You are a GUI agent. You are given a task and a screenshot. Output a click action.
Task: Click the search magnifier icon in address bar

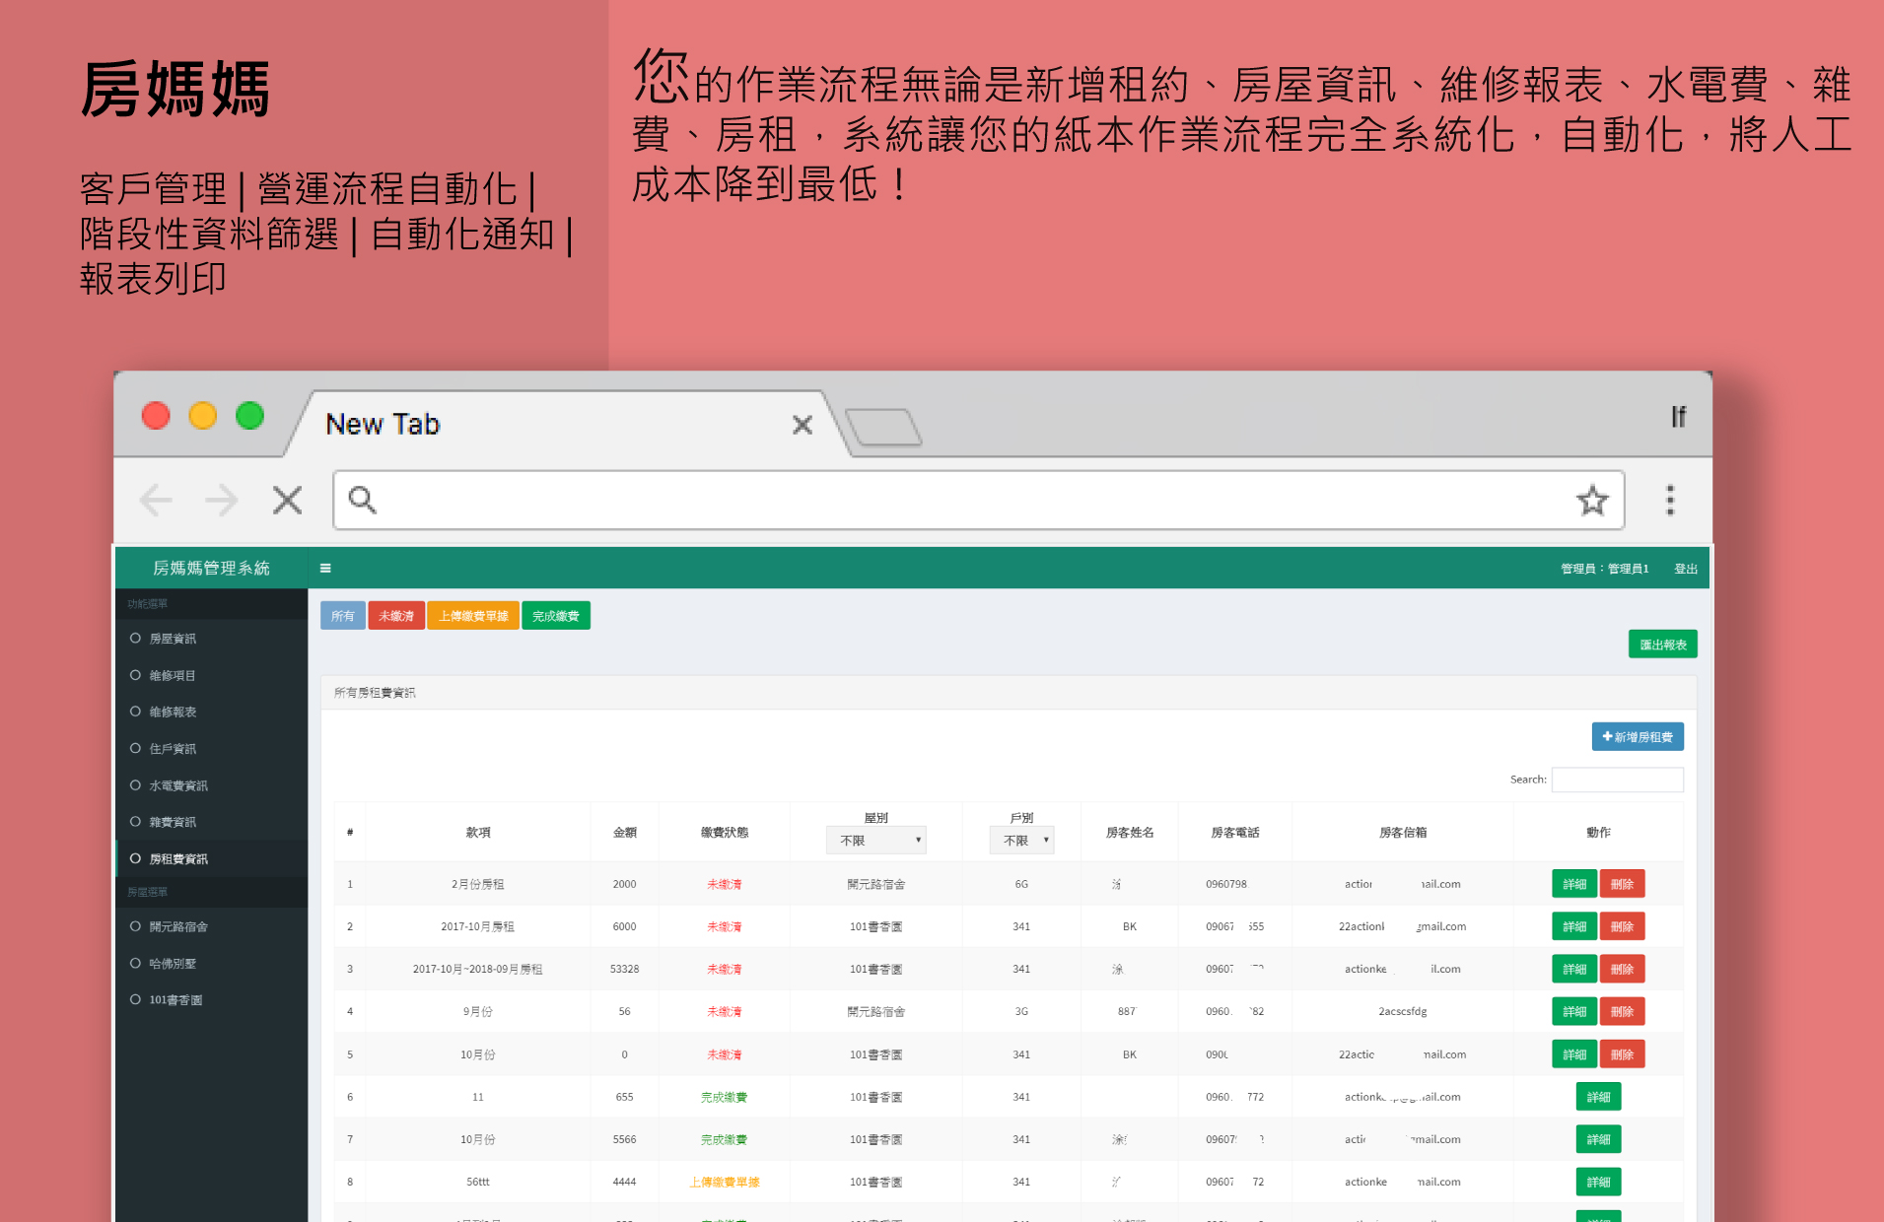point(363,501)
